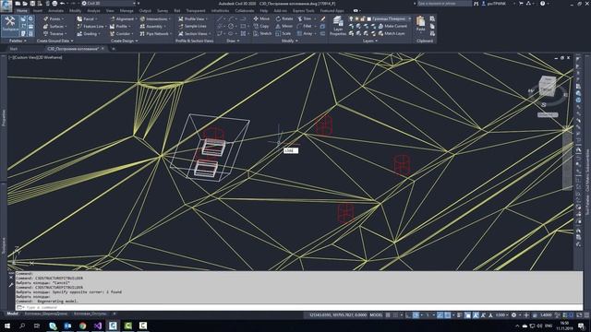591x332 pixels.
Task: Click the Pipe Network tool icon
Action: [142, 34]
